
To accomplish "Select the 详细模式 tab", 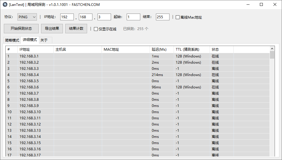I will (30, 40).
